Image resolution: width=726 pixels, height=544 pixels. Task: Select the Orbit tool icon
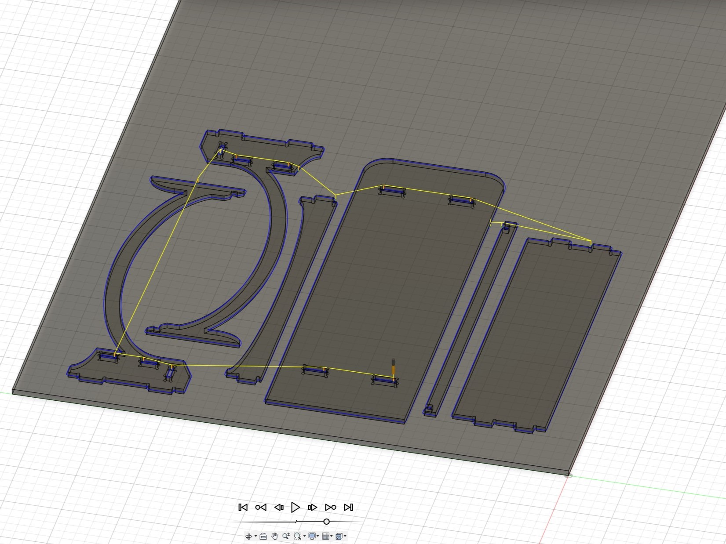(248, 536)
